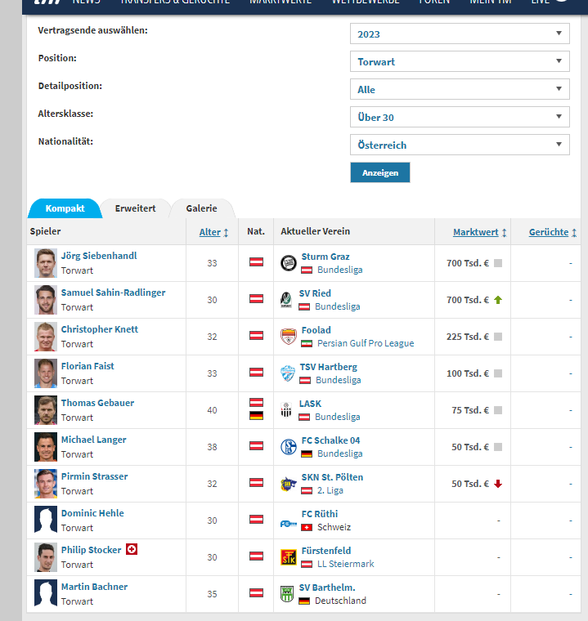
Task: Click the Fürstenfeld club logo
Action: click(288, 557)
